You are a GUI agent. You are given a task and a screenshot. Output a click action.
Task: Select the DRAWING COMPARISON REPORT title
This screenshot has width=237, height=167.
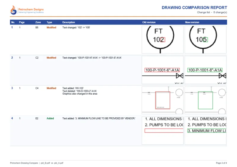point(194,8)
